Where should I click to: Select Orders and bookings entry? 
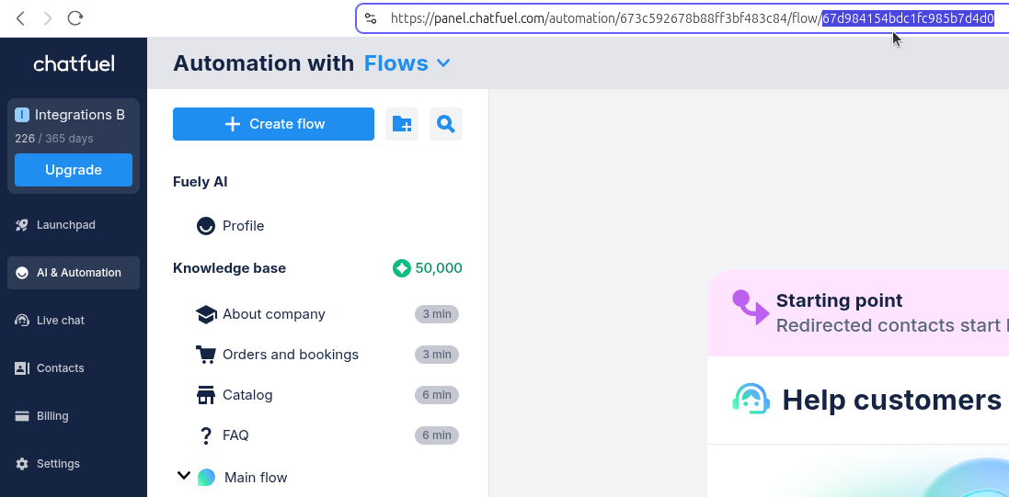tap(290, 355)
